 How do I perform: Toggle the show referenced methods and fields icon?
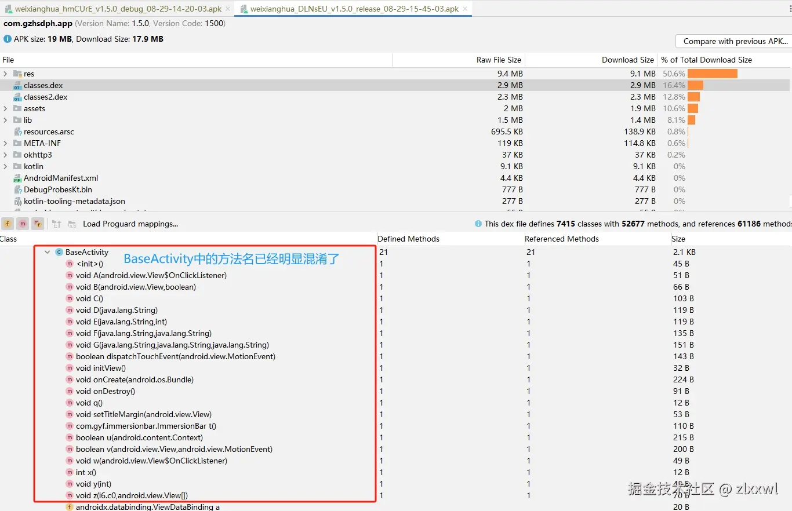point(38,224)
